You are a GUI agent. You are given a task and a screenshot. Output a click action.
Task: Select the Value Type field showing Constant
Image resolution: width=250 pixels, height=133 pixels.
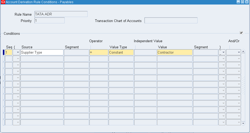[x=121, y=53]
